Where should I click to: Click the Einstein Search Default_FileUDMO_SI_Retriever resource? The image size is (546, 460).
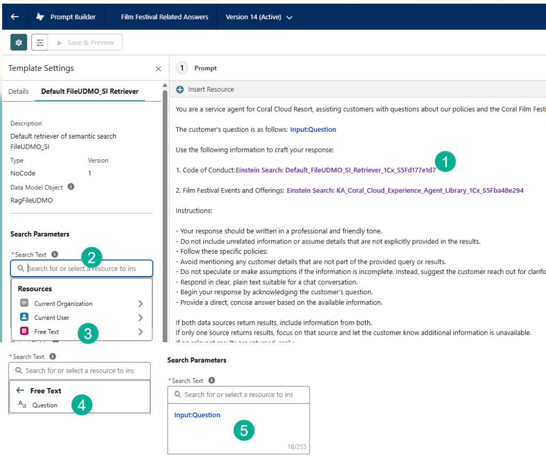pyautogui.click(x=335, y=170)
